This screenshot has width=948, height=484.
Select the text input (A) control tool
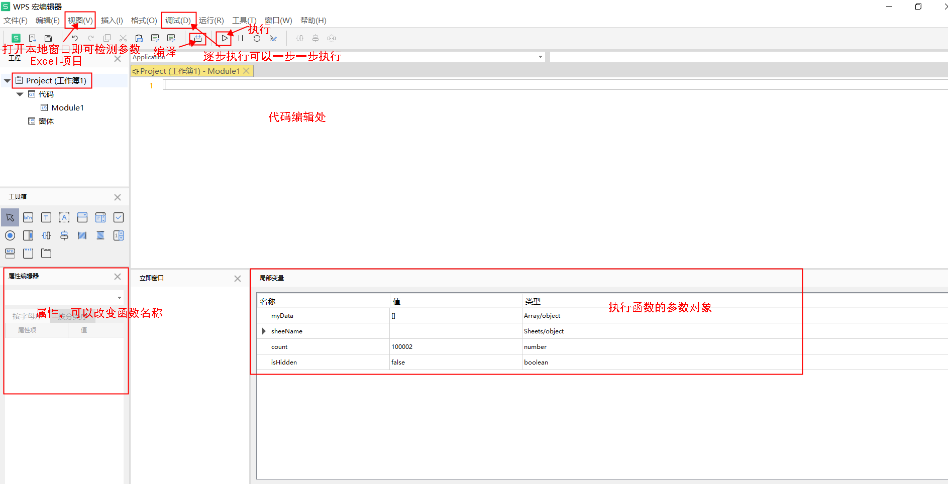(64, 217)
